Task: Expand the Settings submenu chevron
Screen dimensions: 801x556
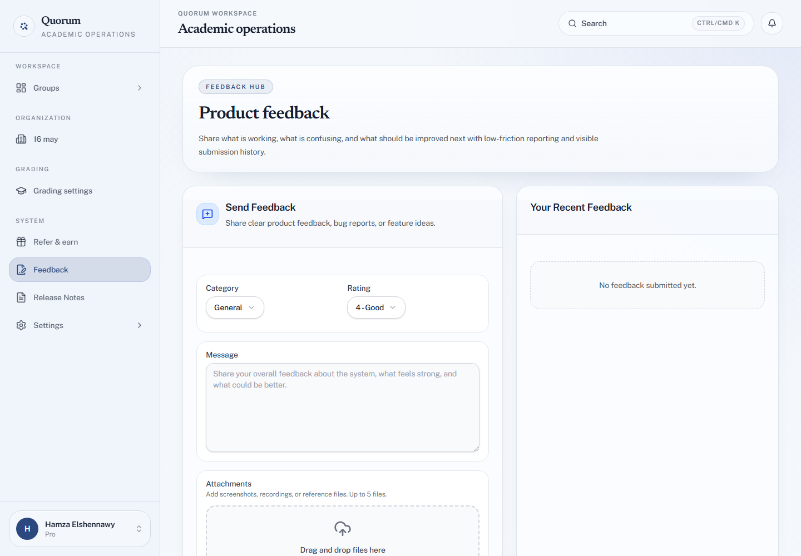Action: [x=140, y=325]
